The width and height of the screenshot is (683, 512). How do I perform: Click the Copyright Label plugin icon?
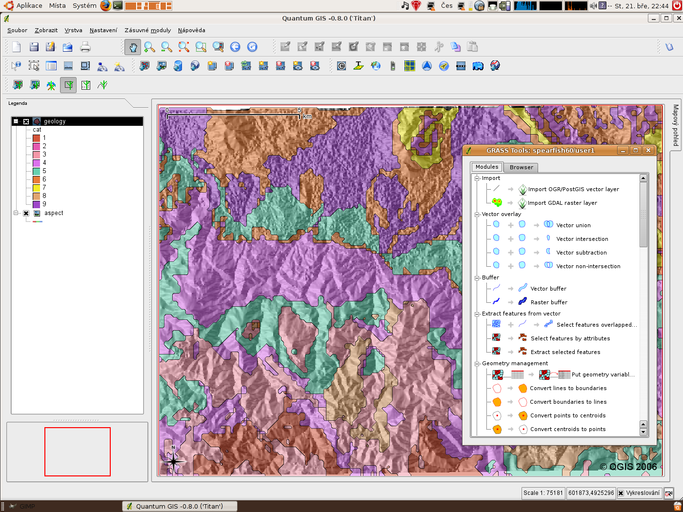coord(341,66)
